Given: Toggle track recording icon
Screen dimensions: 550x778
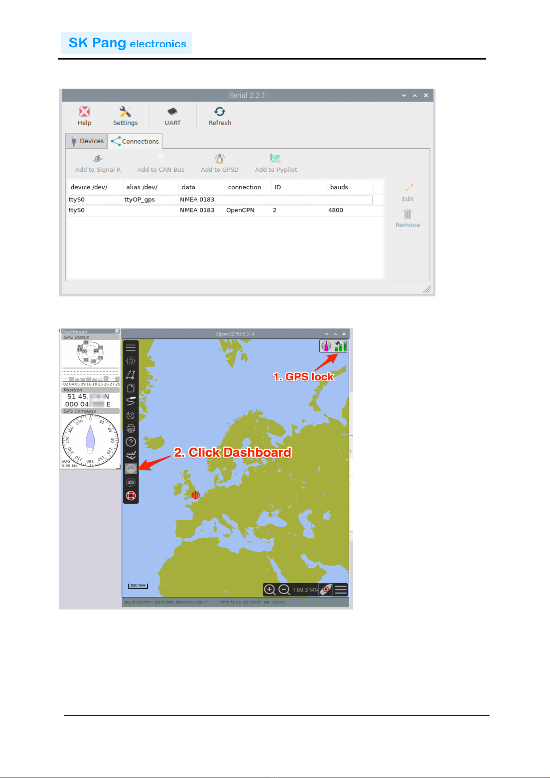Looking at the screenshot, I should point(131,401).
